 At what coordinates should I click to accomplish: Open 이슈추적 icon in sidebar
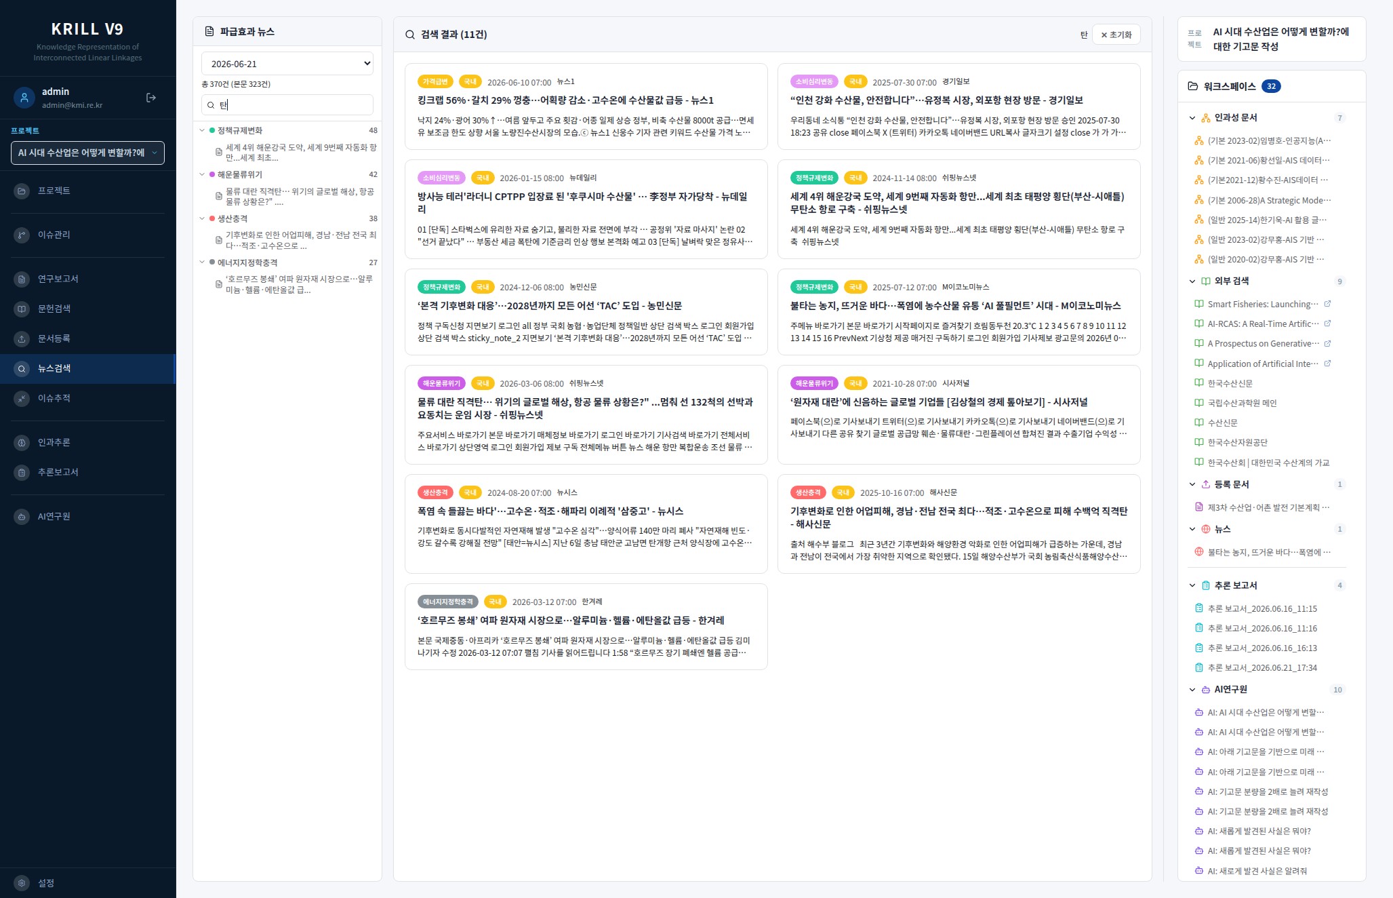tap(22, 398)
